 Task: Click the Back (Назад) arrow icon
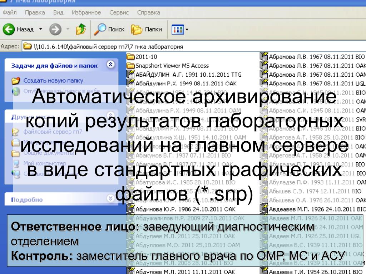click(x=9, y=30)
